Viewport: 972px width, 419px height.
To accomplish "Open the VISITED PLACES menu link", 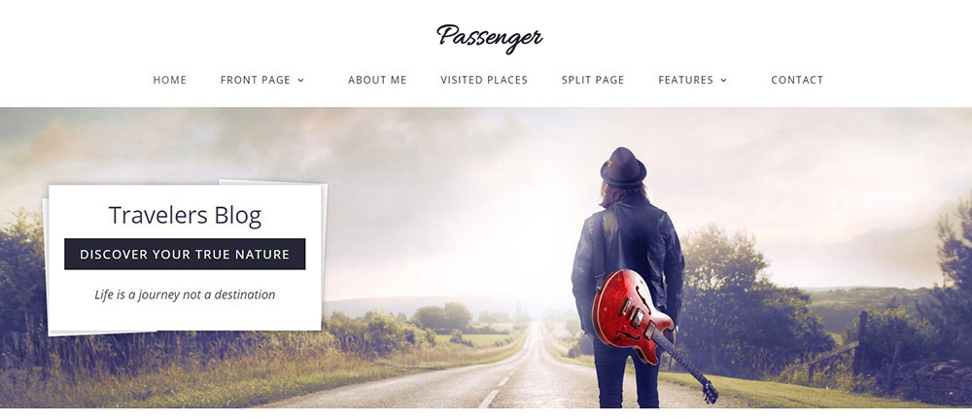I will click(484, 80).
